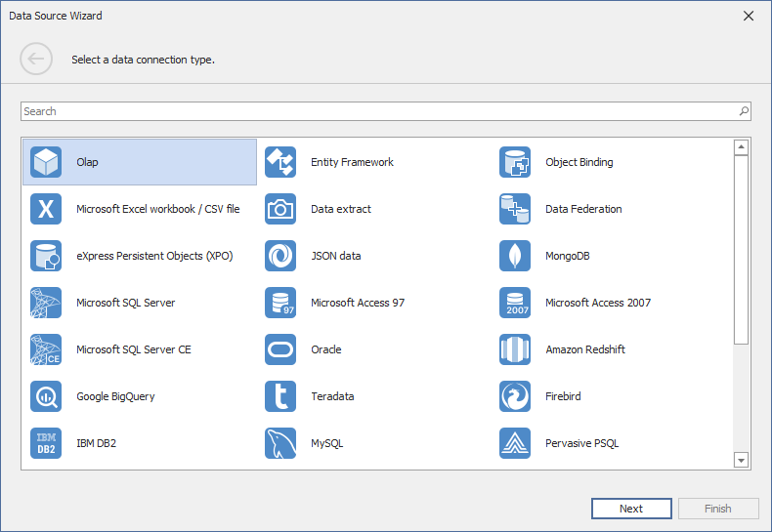Pick the Firebird icon

(x=514, y=396)
